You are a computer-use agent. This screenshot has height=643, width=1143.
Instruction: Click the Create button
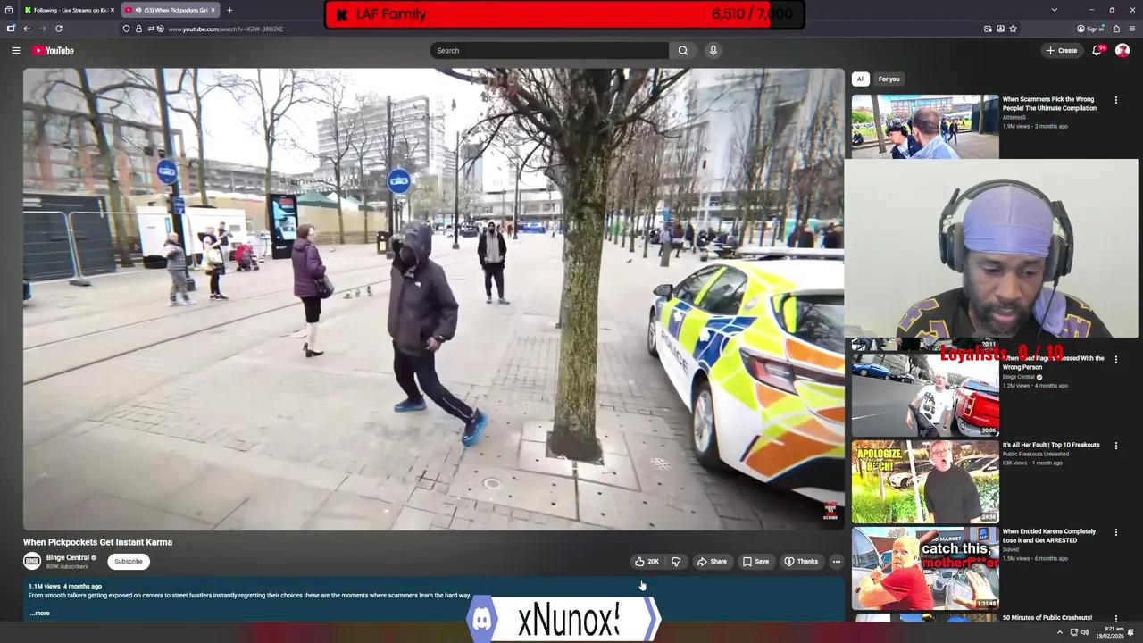[x=1062, y=51]
